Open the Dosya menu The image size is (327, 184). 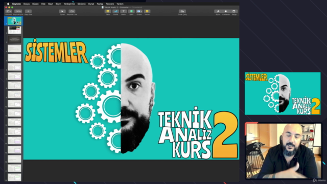tap(27, 4)
